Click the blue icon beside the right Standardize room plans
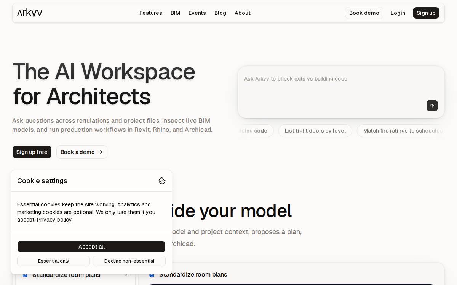Viewport: 457px width, 285px height. [152, 275]
